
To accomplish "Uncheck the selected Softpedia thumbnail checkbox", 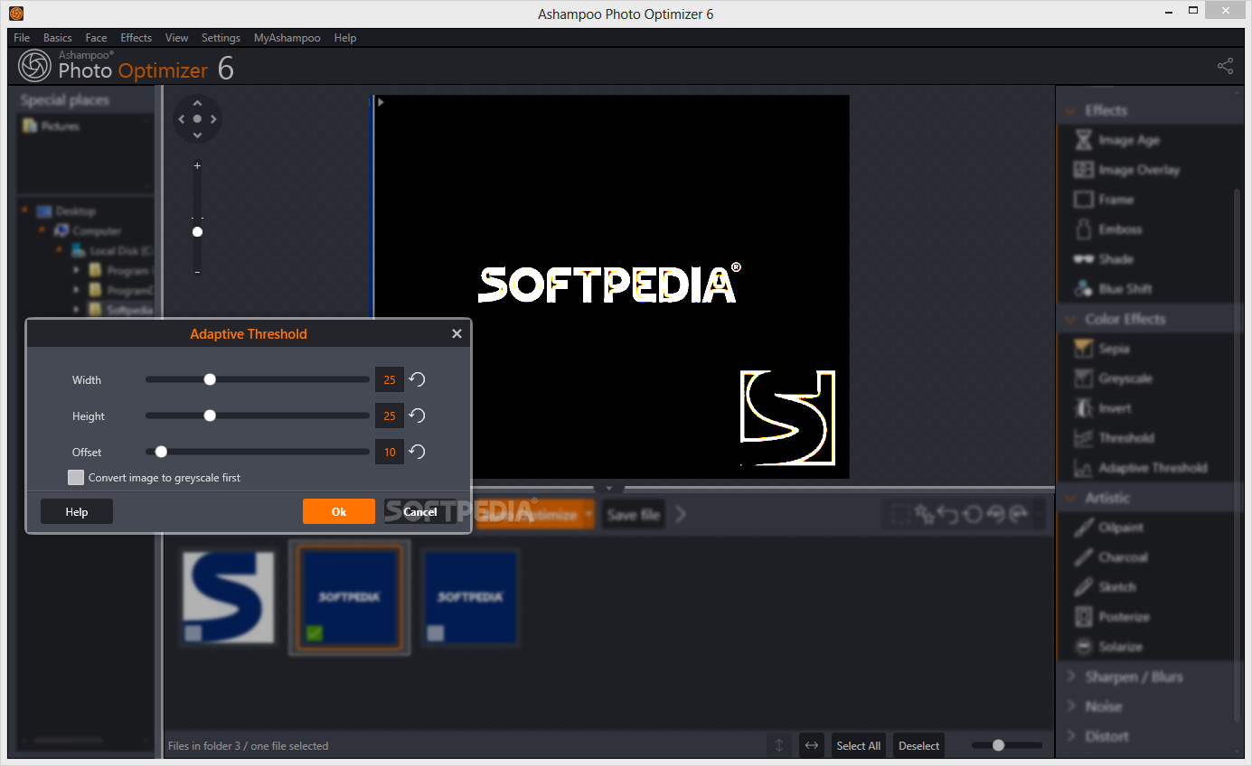I will click(x=314, y=633).
